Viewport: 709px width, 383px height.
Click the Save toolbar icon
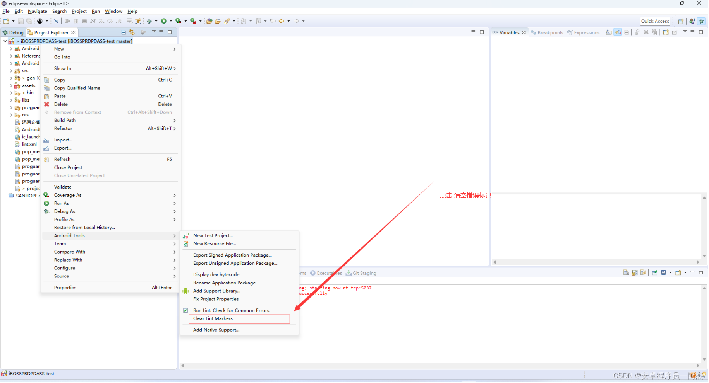tap(21, 21)
